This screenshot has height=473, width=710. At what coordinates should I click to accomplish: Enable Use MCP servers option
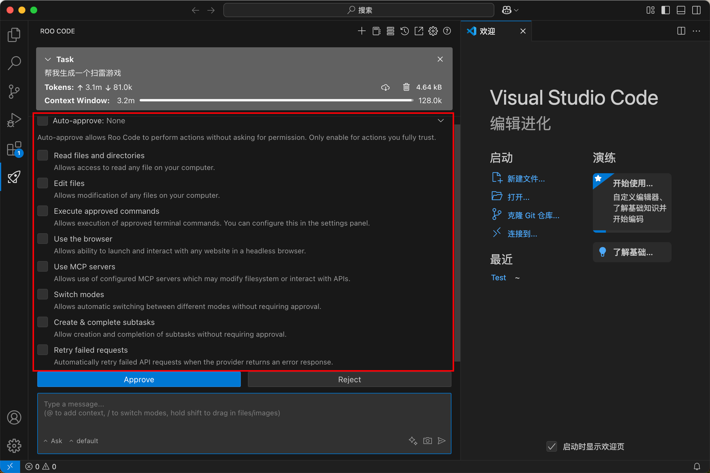pyautogui.click(x=43, y=266)
